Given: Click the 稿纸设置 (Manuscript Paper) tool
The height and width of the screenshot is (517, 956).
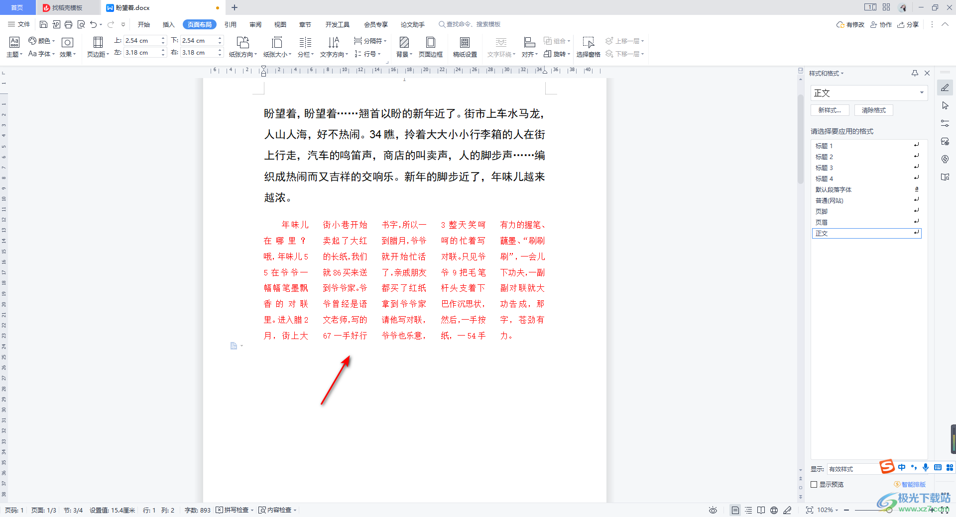Looking at the screenshot, I should click(465, 47).
